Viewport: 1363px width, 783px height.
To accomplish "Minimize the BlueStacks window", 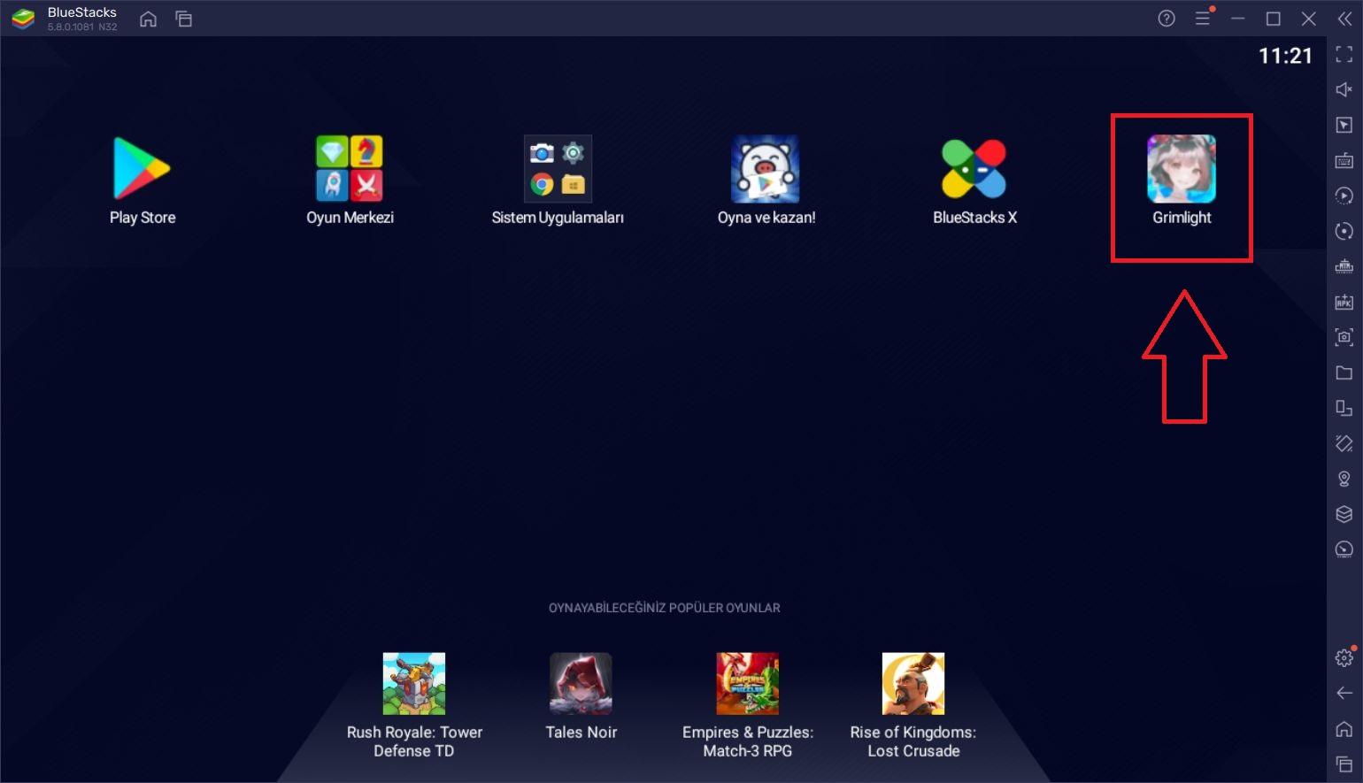I will pyautogui.click(x=1238, y=19).
